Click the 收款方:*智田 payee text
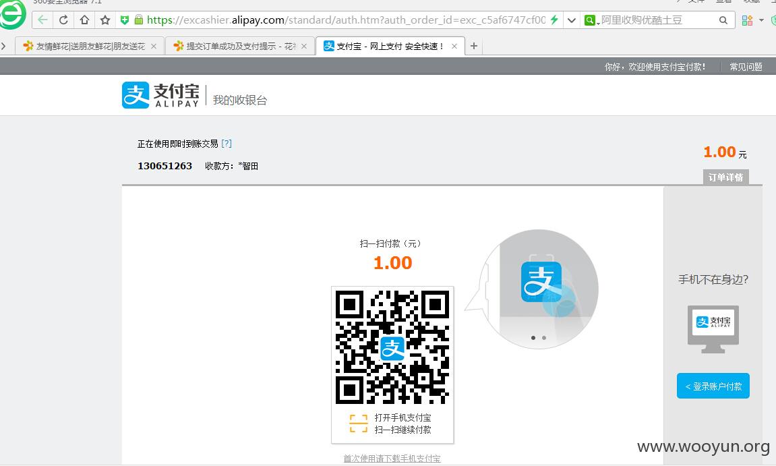Screen dimensions: 776x466 pyautogui.click(x=232, y=166)
